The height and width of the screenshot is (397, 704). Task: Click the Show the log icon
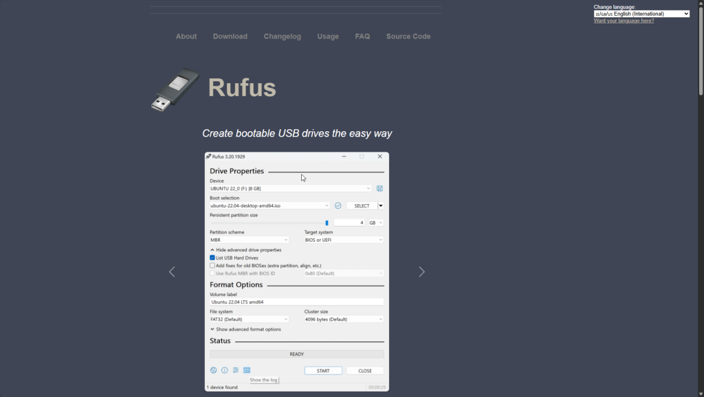246,370
